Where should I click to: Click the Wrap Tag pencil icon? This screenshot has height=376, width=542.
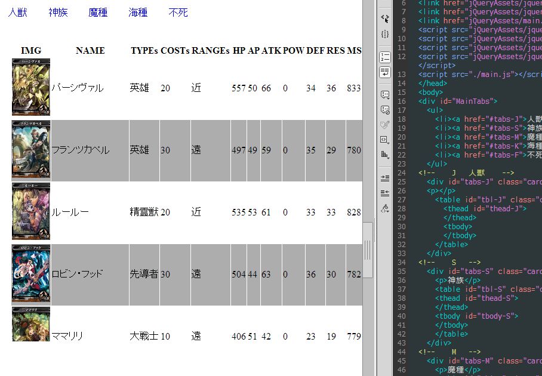coord(385,125)
